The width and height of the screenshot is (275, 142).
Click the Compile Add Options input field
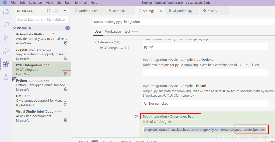[205, 72]
